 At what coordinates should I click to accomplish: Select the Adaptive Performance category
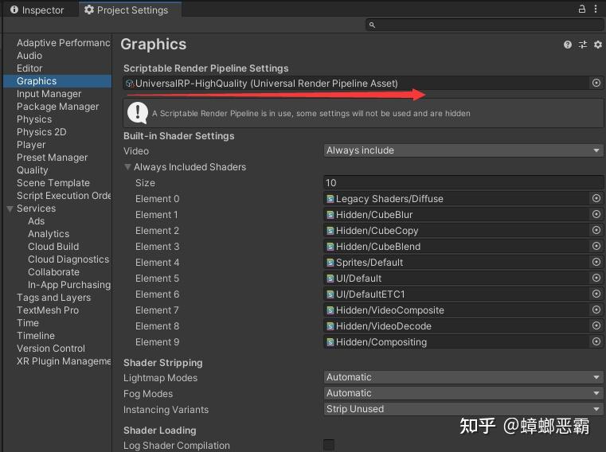[x=64, y=43]
